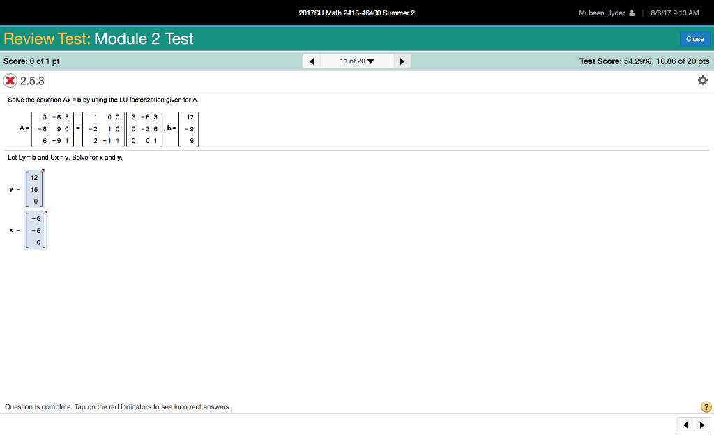The image size is (714, 435).
Task: Click the Close button
Action: click(694, 38)
